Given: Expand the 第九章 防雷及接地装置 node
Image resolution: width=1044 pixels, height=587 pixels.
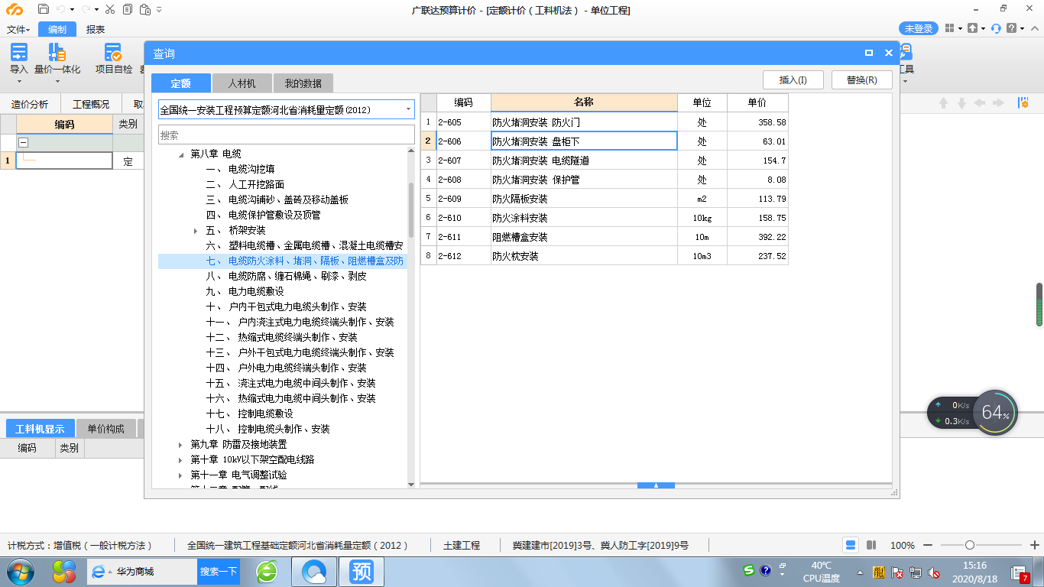Looking at the screenshot, I should [x=181, y=445].
